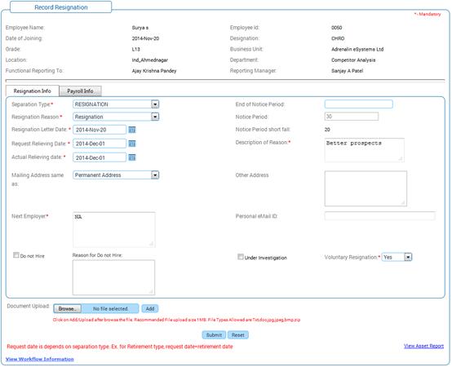
Task: Open calendar for Request Relieving Date
Action: point(132,144)
